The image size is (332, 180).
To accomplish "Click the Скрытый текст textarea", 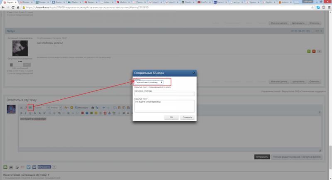I will 164,106.
